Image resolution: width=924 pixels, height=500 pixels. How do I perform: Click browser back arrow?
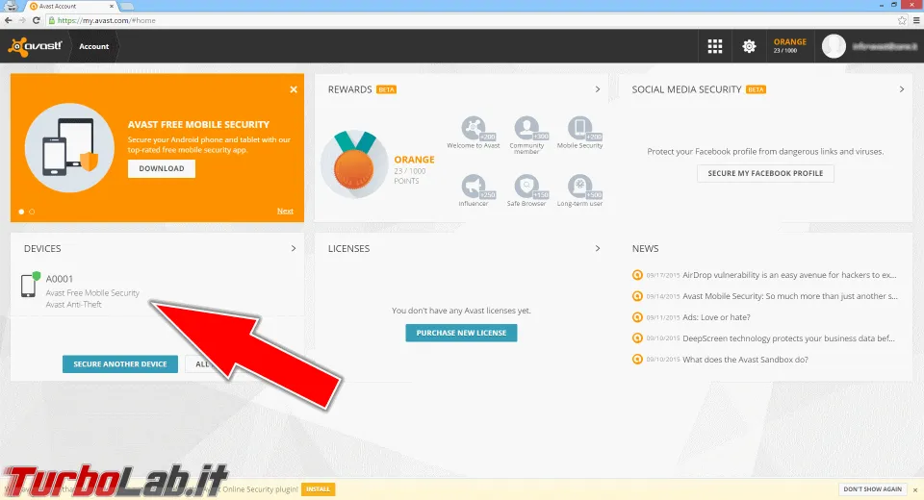(x=9, y=20)
